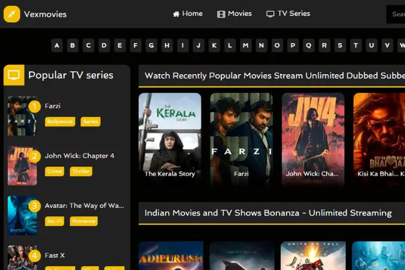Viewport: 405px width, 270px height.
Task: Open Farzi thumbnail in popular list
Action: click(x=22, y=116)
